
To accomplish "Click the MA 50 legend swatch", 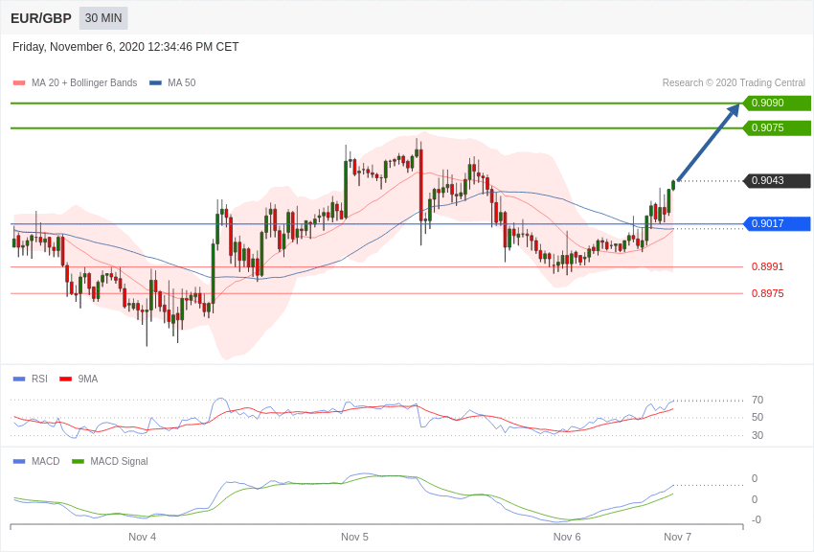I will tap(155, 82).
